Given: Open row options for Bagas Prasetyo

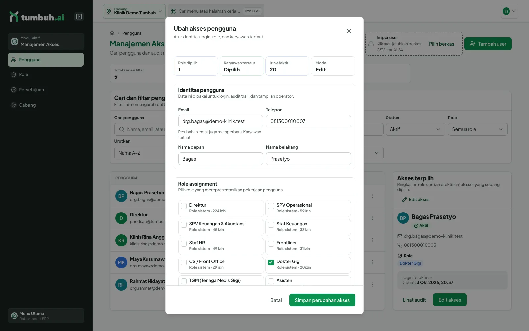Looking at the screenshot, I should click(x=372, y=196).
